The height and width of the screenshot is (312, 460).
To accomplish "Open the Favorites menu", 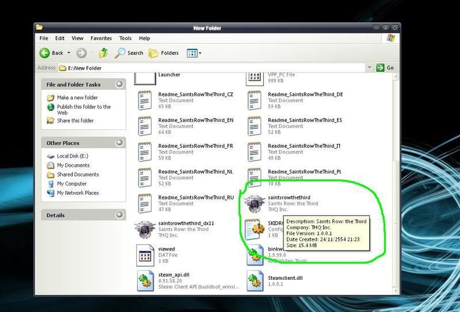I will pos(101,38).
